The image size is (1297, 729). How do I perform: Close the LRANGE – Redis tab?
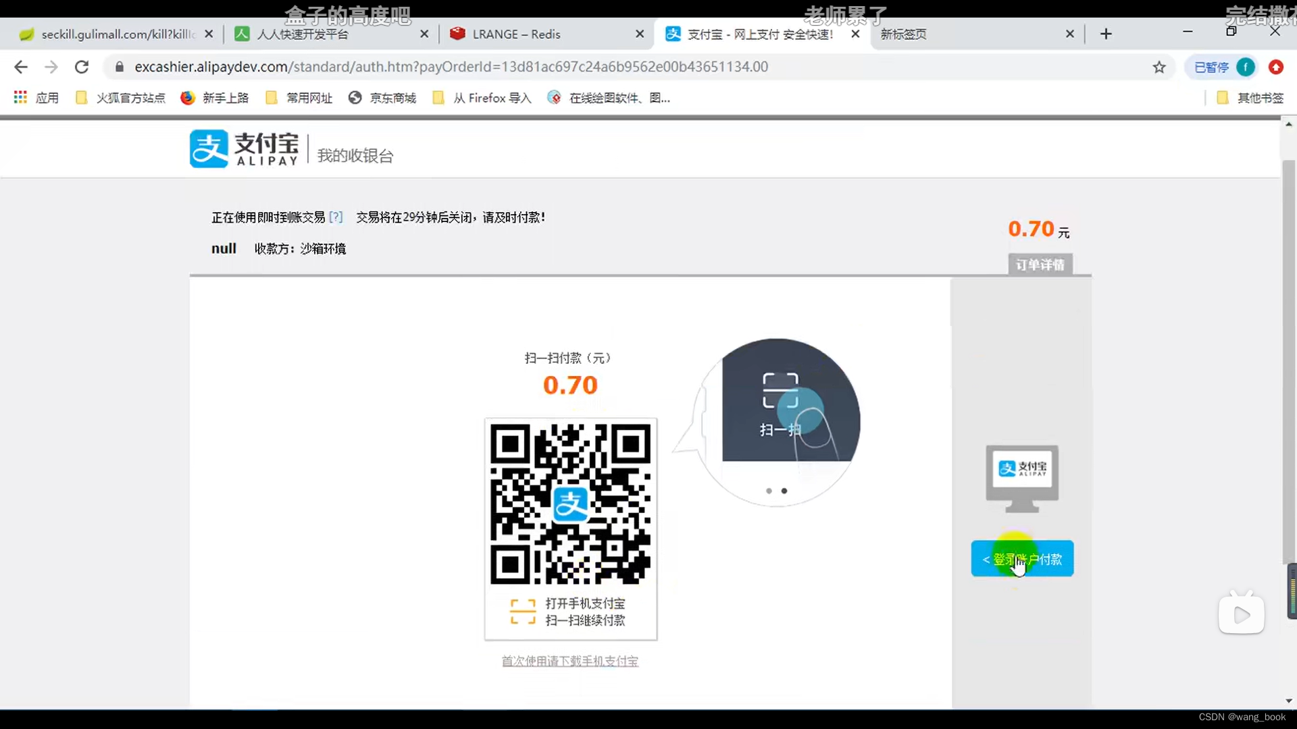(x=640, y=34)
